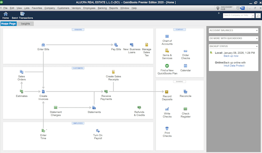Screen dimensions: 262x153
Task: Open the Write Checks icon
Action: tap(167, 109)
